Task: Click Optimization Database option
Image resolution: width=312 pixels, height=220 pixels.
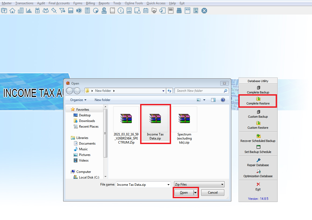Action: click(x=258, y=174)
